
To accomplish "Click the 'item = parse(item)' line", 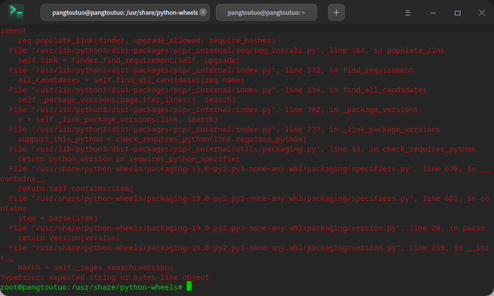I will (x=58, y=218).
